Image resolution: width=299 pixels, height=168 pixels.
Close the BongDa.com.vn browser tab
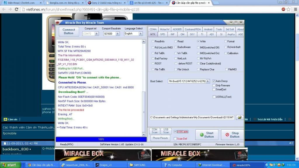tap(83, 3)
